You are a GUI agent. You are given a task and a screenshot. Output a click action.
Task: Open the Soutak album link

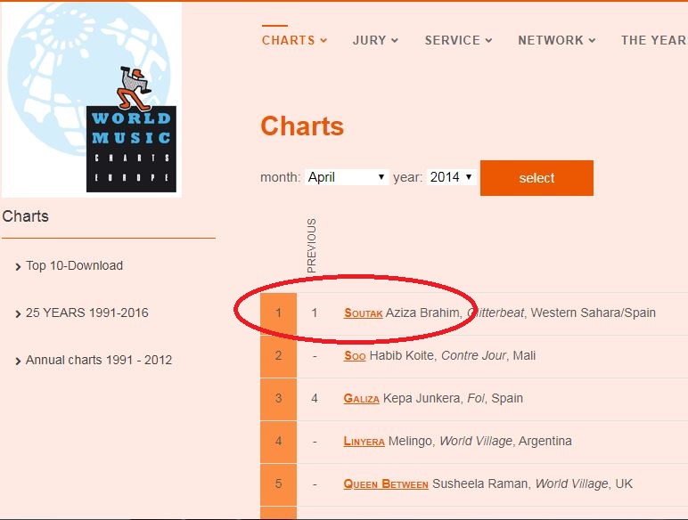coord(363,313)
